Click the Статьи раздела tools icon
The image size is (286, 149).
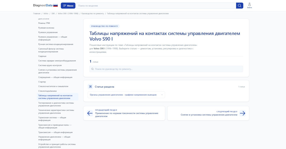[x=90, y=87]
